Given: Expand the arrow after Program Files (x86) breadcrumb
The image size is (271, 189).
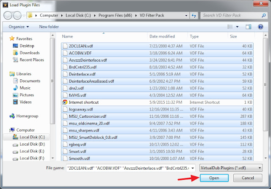Looking at the screenshot, I should [x=136, y=16].
